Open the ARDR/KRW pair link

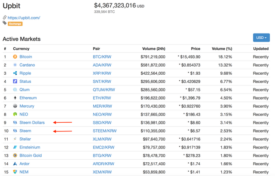(x=104, y=164)
